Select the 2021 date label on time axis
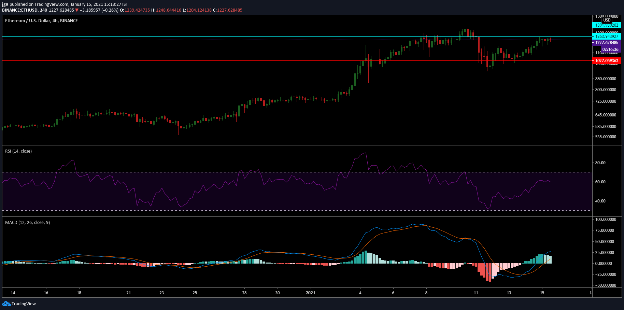This screenshot has width=624, height=310. tap(310, 293)
